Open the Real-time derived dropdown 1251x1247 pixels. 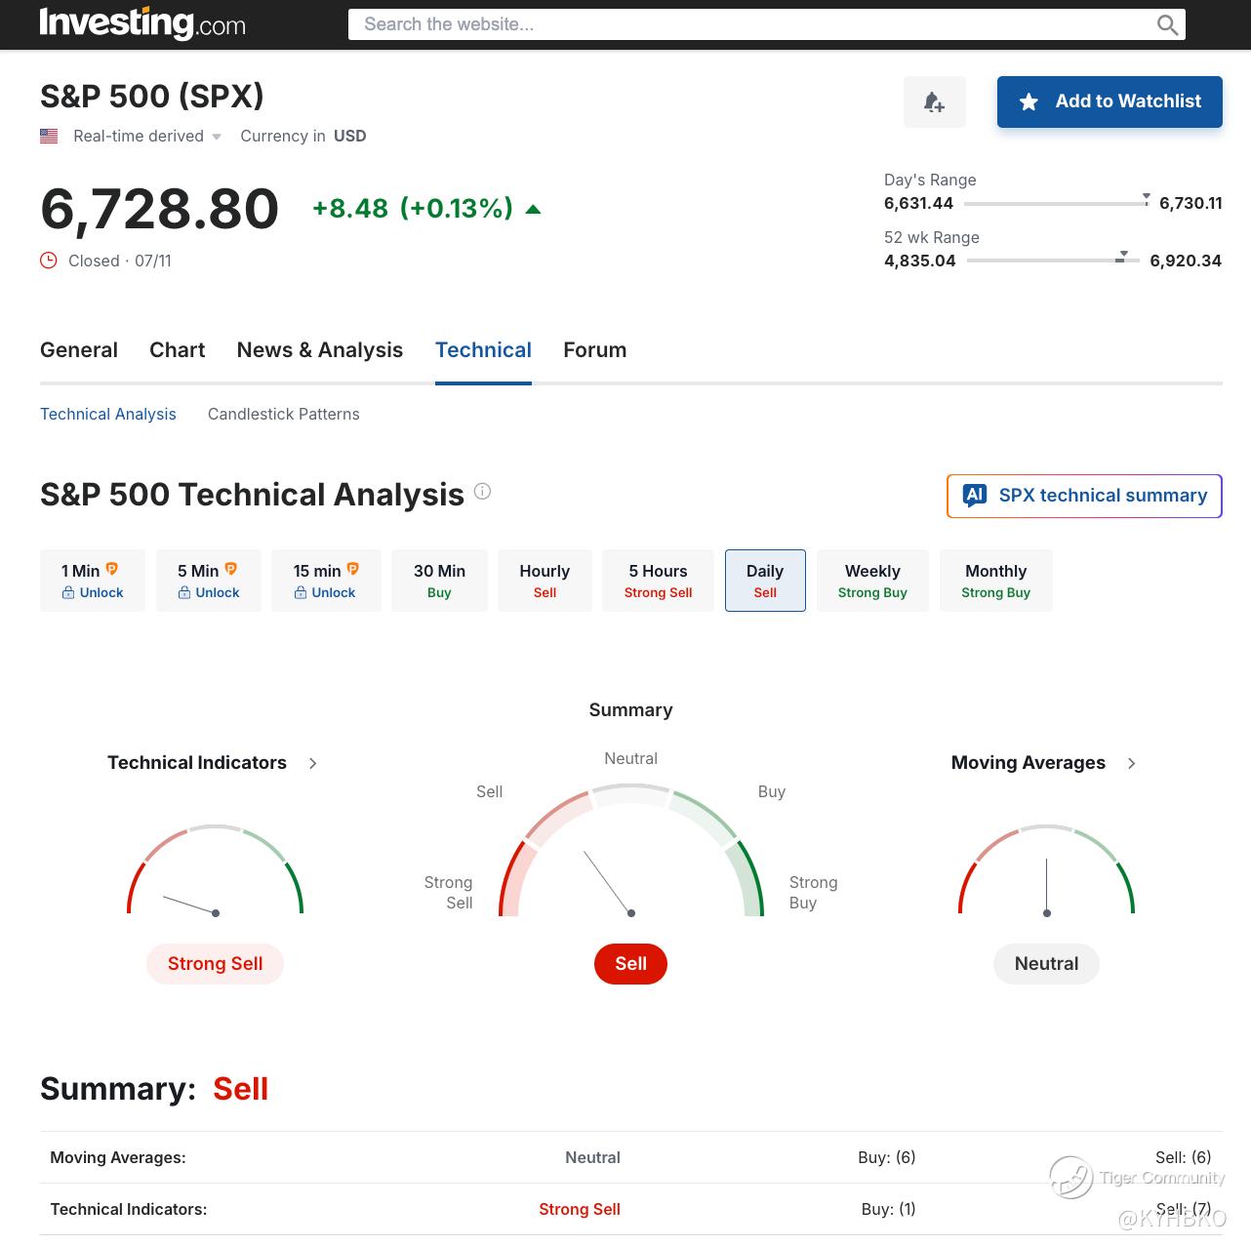click(147, 136)
